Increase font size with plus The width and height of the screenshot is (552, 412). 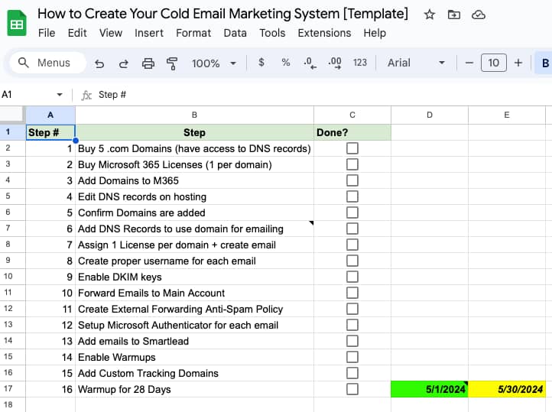[518, 63]
